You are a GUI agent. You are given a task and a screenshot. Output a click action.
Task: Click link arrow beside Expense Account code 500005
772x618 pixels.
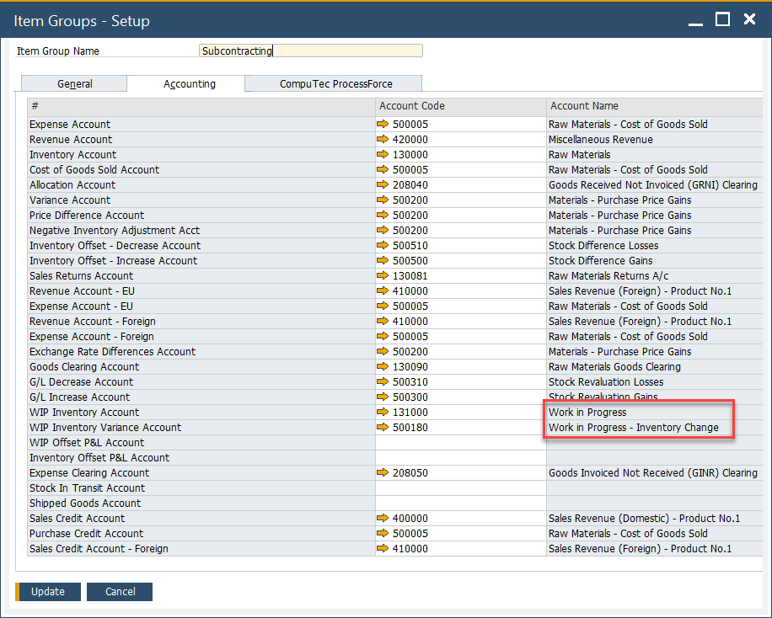(x=383, y=125)
